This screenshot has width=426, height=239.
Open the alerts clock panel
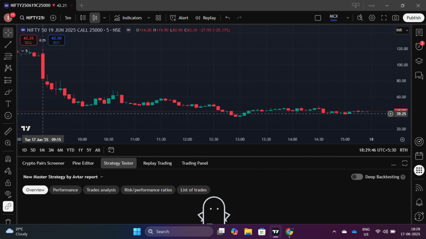point(419,46)
